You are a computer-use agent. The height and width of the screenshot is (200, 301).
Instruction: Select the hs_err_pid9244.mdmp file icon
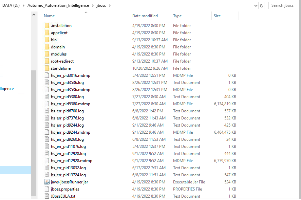47,132
